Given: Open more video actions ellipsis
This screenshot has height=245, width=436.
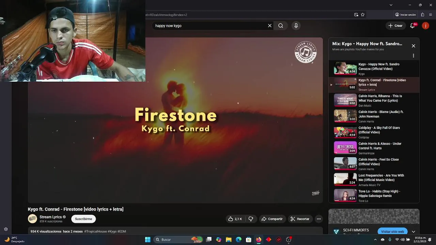Looking at the screenshot, I should click(x=319, y=219).
